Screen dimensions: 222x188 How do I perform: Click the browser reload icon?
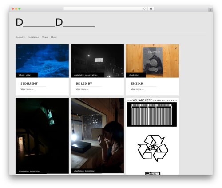tap(144, 9)
